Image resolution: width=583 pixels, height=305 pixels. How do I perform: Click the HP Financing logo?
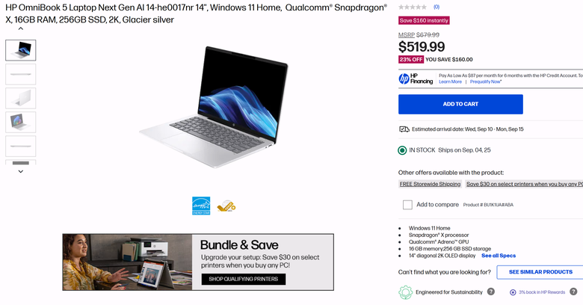(x=416, y=78)
